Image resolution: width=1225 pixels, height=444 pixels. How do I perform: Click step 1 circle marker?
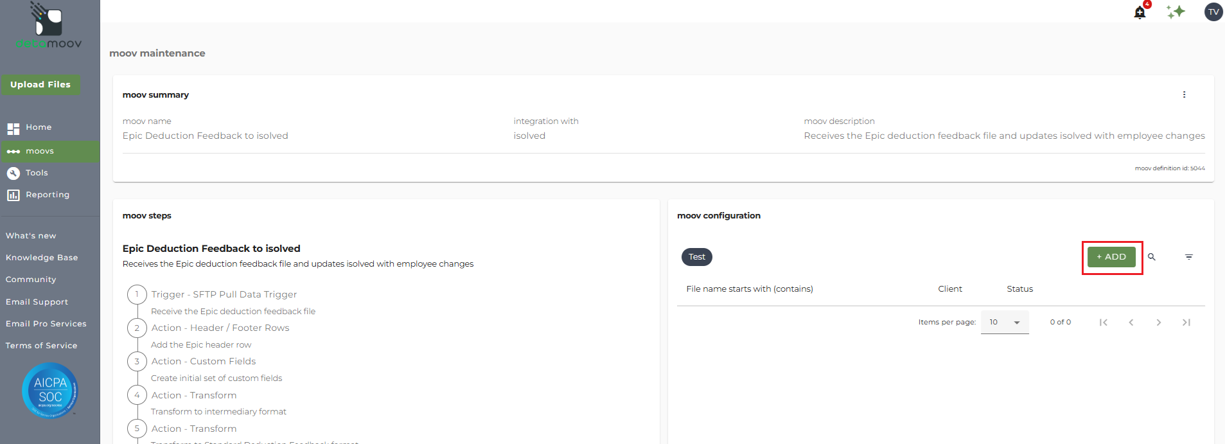[137, 295]
